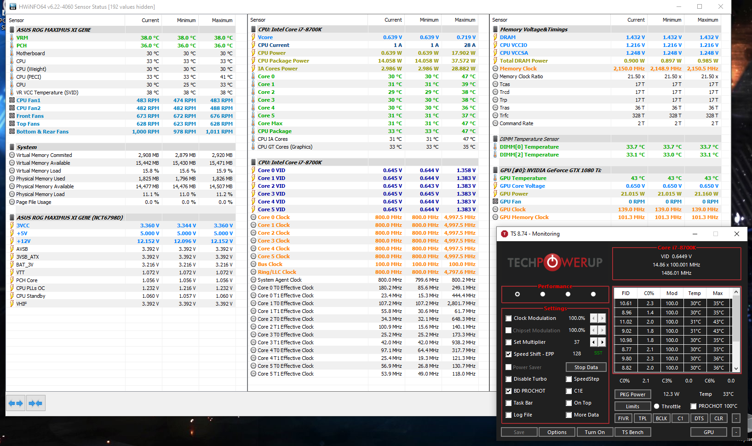Click the lightning icon beside CPU Package Power

(253, 61)
